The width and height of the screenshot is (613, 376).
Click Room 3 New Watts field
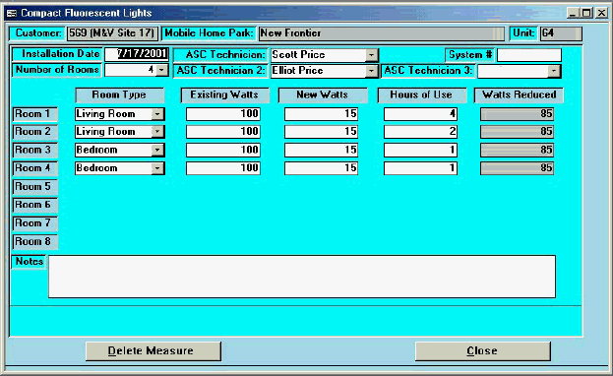[x=321, y=150]
